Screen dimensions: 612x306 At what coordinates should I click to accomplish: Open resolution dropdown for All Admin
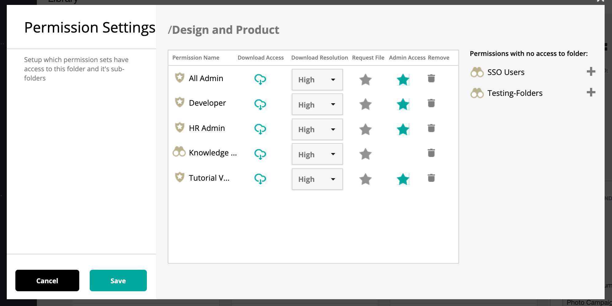(317, 80)
